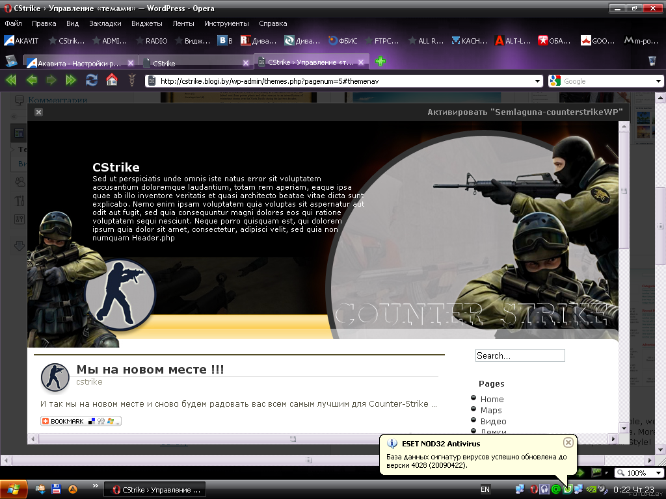The image size is (666, 499).
Task: Open the 100% zoom dropdown
Action: (x=658, y=473)
